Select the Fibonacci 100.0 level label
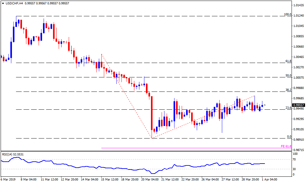This screenshot has height=183, width=306. coord(287,14)
